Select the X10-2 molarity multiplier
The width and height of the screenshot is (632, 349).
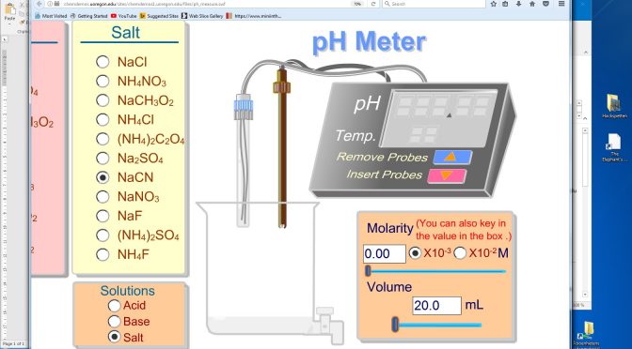(x=460, y=253)
